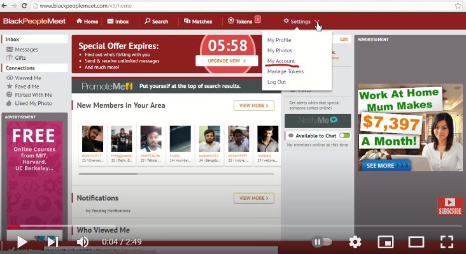Open the rockstarrj member profile thumbnail
Image resolution: width=466 pixels, height=254 pixels.
pyautogui.click(x=268, y=139)
